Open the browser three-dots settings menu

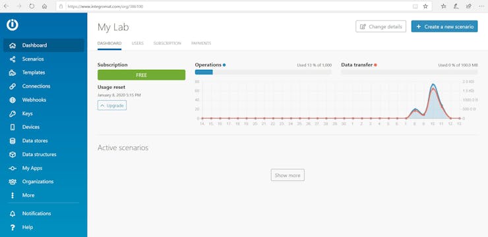click(481, 6)
